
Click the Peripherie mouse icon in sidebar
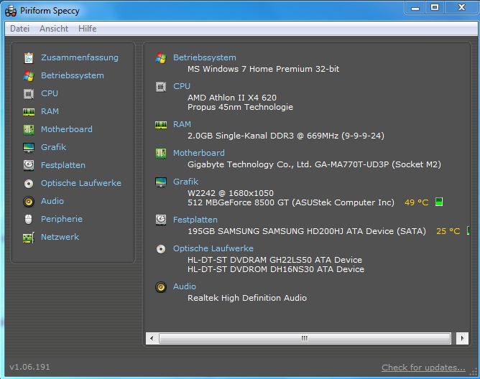point(29,219)
